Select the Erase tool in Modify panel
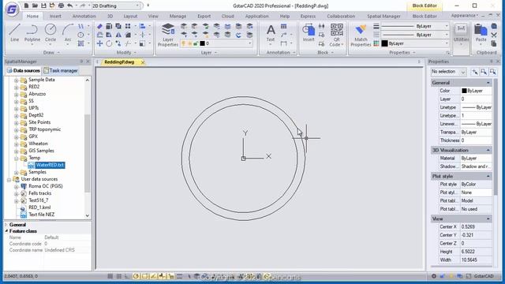The width and height of the screenshot is (505, 284). [100, 26]
